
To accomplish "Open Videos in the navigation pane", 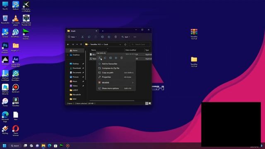I will 75,86.
